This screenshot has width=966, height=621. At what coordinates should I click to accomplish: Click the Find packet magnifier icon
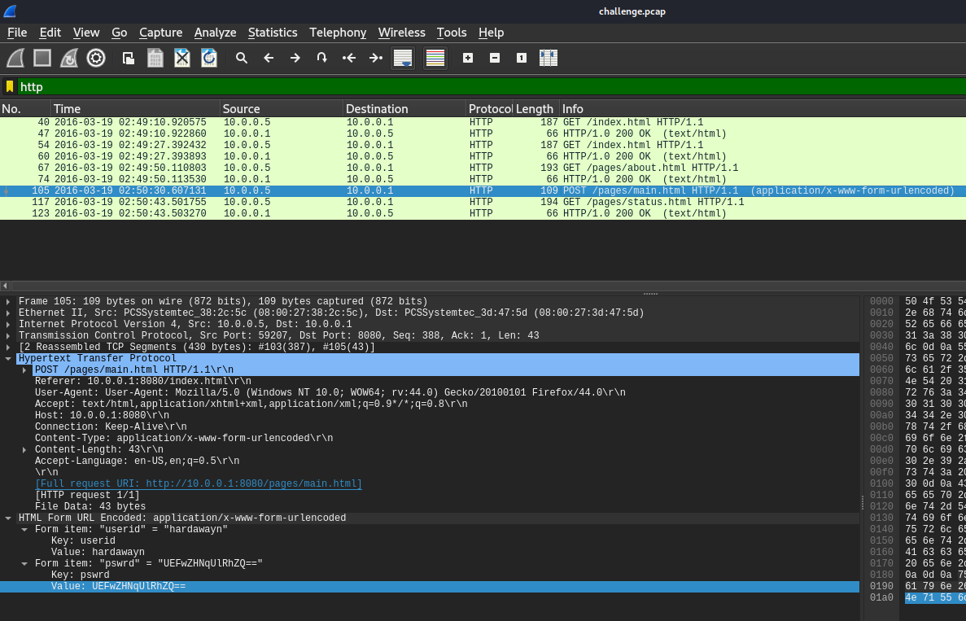242,58
